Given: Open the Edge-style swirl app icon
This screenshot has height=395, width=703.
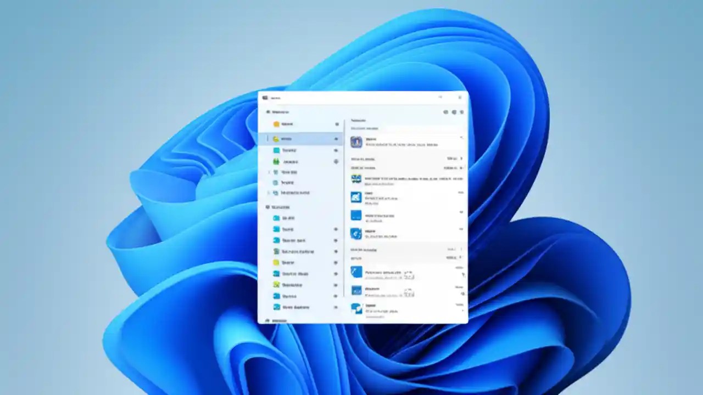Looking at the screenshot, I should point(356,234).
